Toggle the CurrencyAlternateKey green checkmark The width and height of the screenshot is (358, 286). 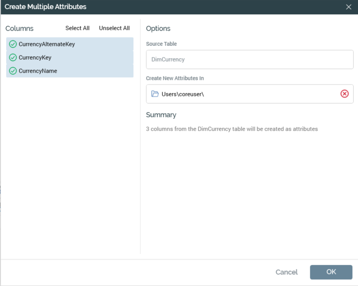[x=13, y=44]
